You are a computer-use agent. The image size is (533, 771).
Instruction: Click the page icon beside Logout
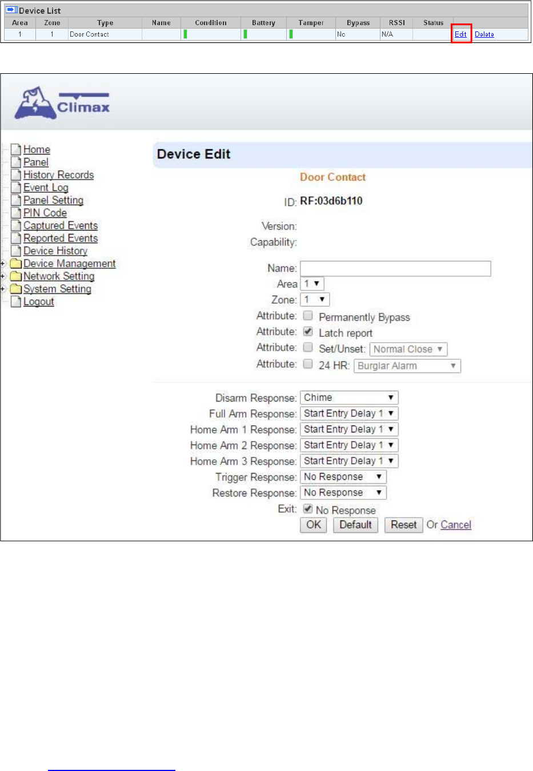(16, 301)
